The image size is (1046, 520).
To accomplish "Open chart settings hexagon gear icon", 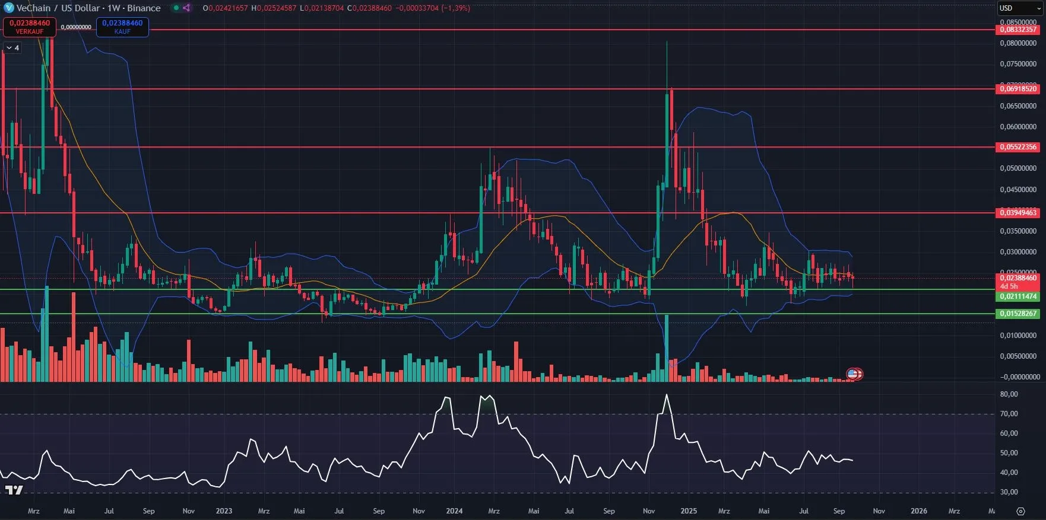I will [1020, 511].
